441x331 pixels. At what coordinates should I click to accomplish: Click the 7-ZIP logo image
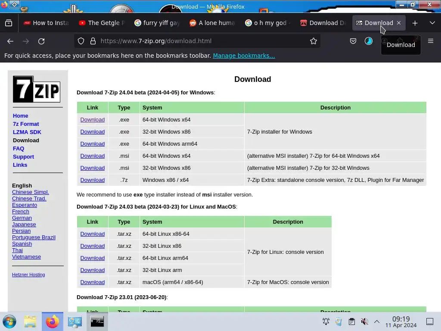37,89
